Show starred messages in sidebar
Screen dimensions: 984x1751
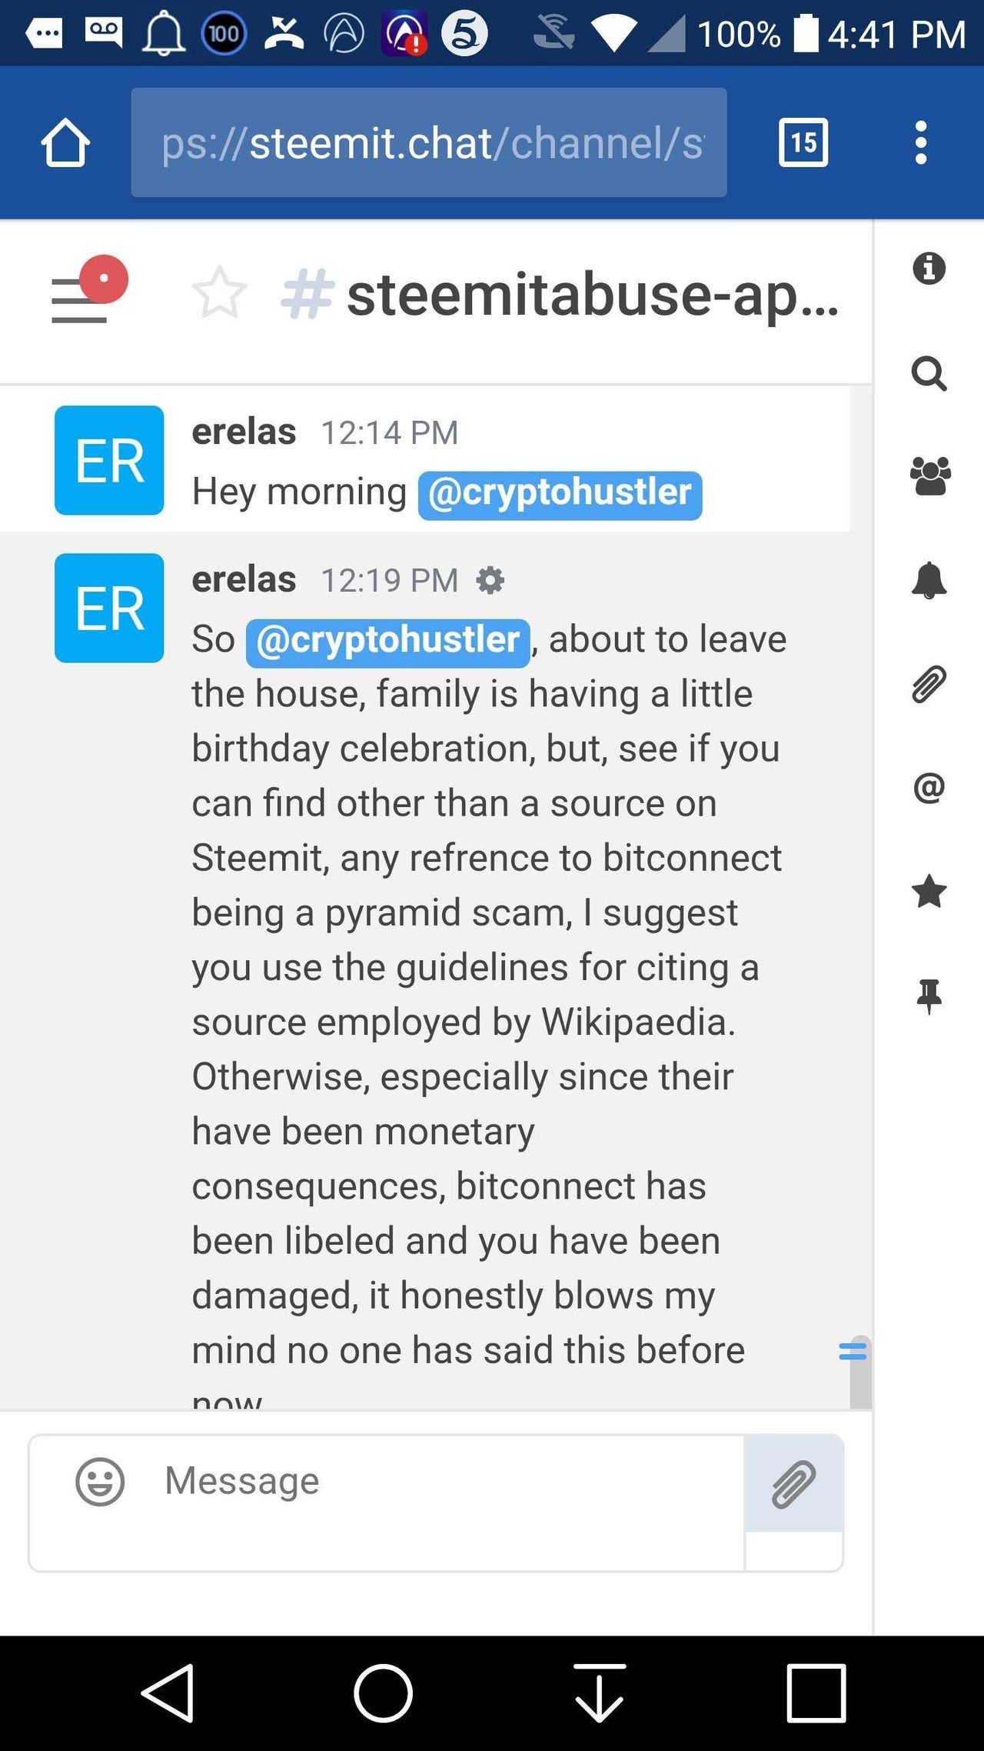[929, 892]
